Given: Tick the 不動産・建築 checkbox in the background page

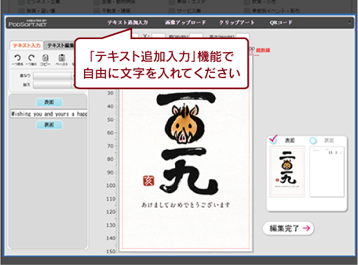Looking at the screenshot, I should point(97,10).
